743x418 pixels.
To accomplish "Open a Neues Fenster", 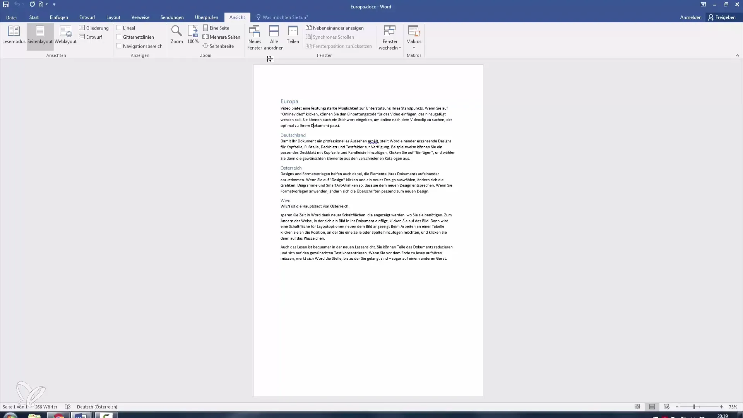I will (255, 38).
